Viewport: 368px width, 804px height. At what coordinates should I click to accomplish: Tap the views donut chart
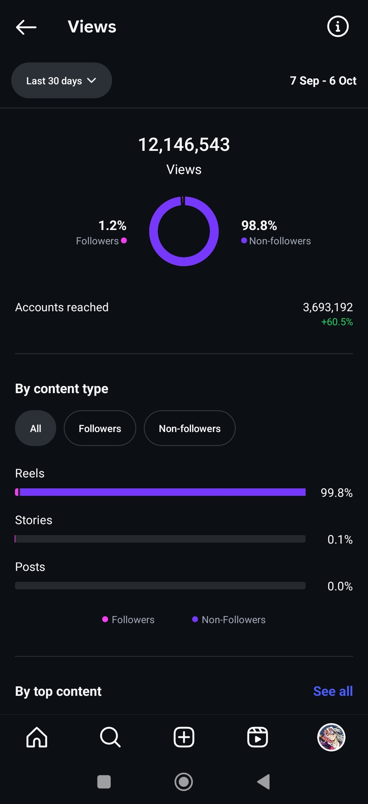(x=184, y=231)
